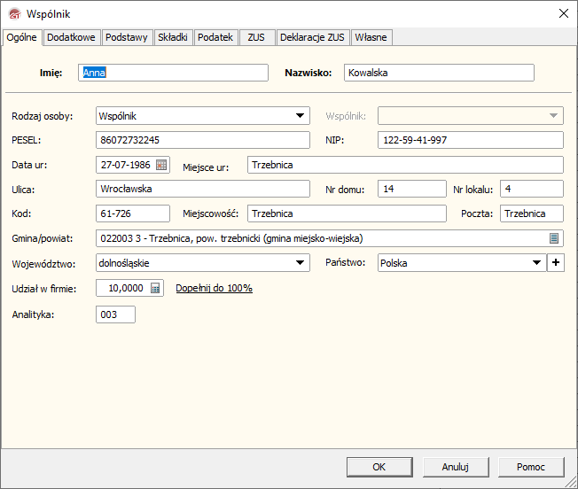Add a new country with plus button
Screen dimensions: 578x489
556,262
